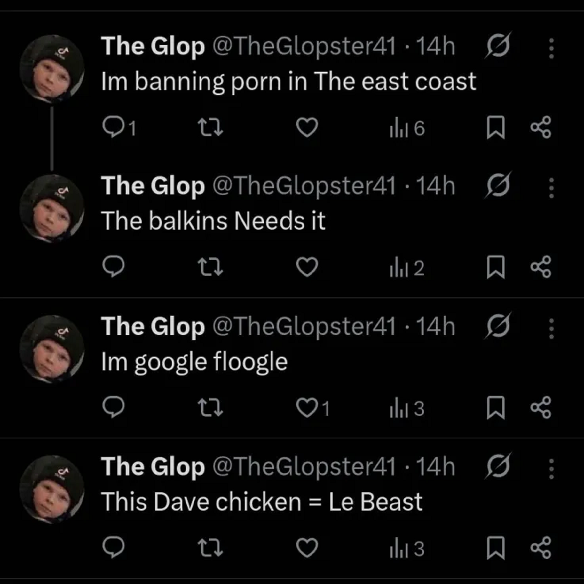Screen dimensions: 584x584
Task: Open "The Glop" profile name on last tweet
Action: (153, 466)
